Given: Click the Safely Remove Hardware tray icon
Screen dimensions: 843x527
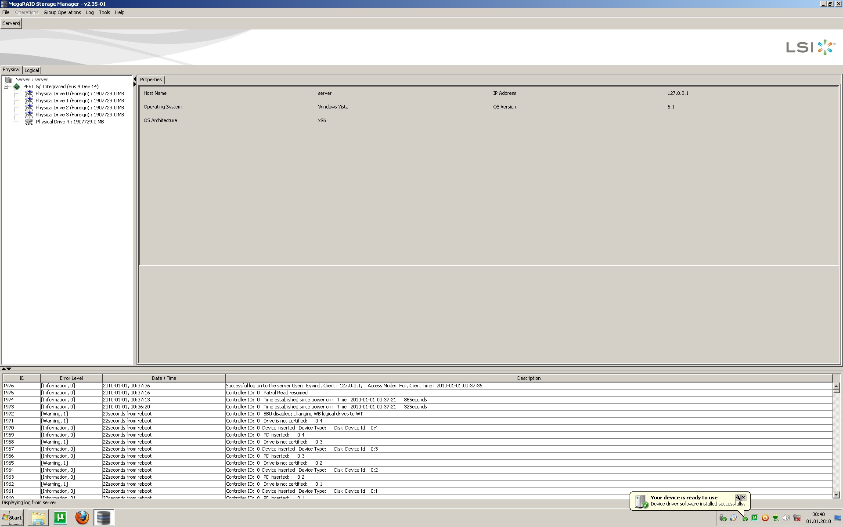Looking at the screenshot, I should [x=723, y=518].
